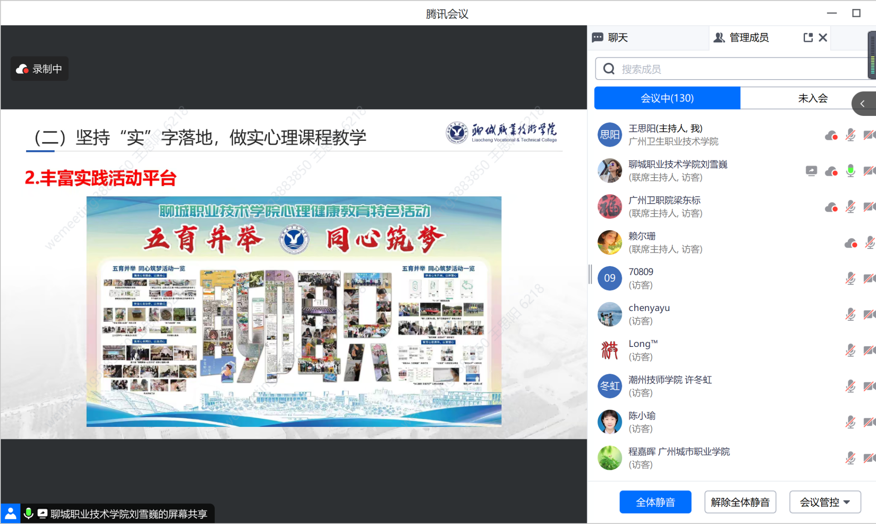Viewport: 876px width, 524px height.
Task: Open the 未入会 tab
Action: [x=812, y=98]
